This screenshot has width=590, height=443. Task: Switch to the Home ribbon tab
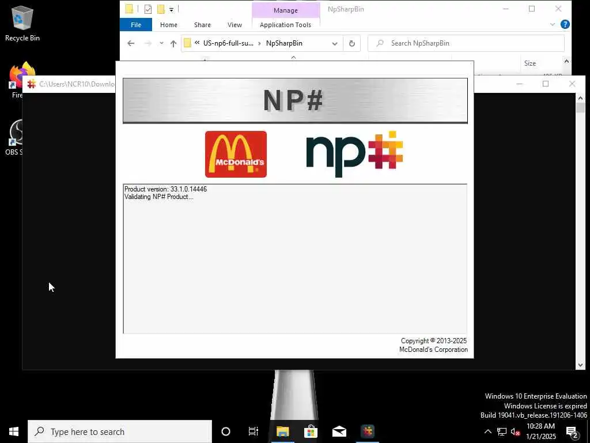point(169,25)
